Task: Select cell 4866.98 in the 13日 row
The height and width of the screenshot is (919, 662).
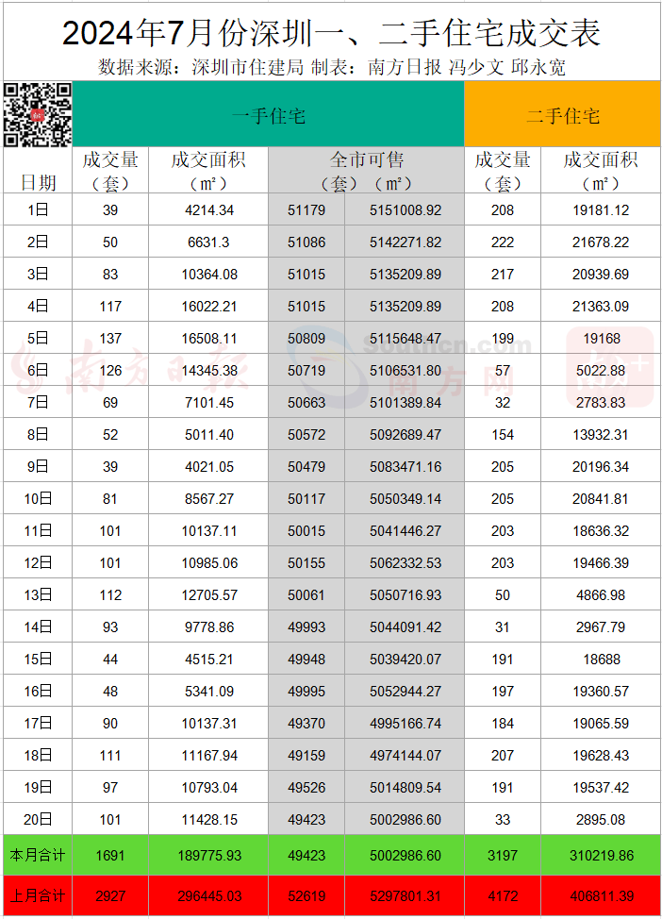Action: click(601, 594)
